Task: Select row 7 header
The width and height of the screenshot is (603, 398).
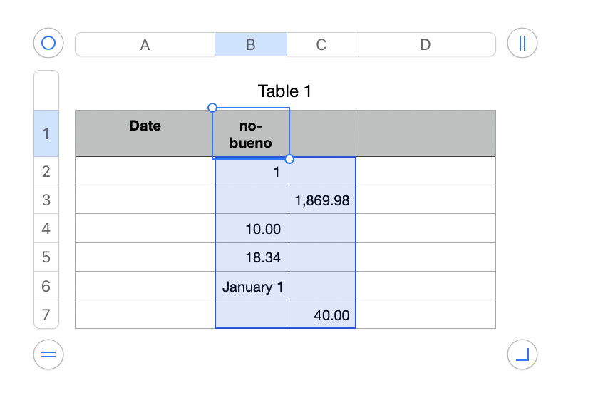Action: tap(46, 315)
